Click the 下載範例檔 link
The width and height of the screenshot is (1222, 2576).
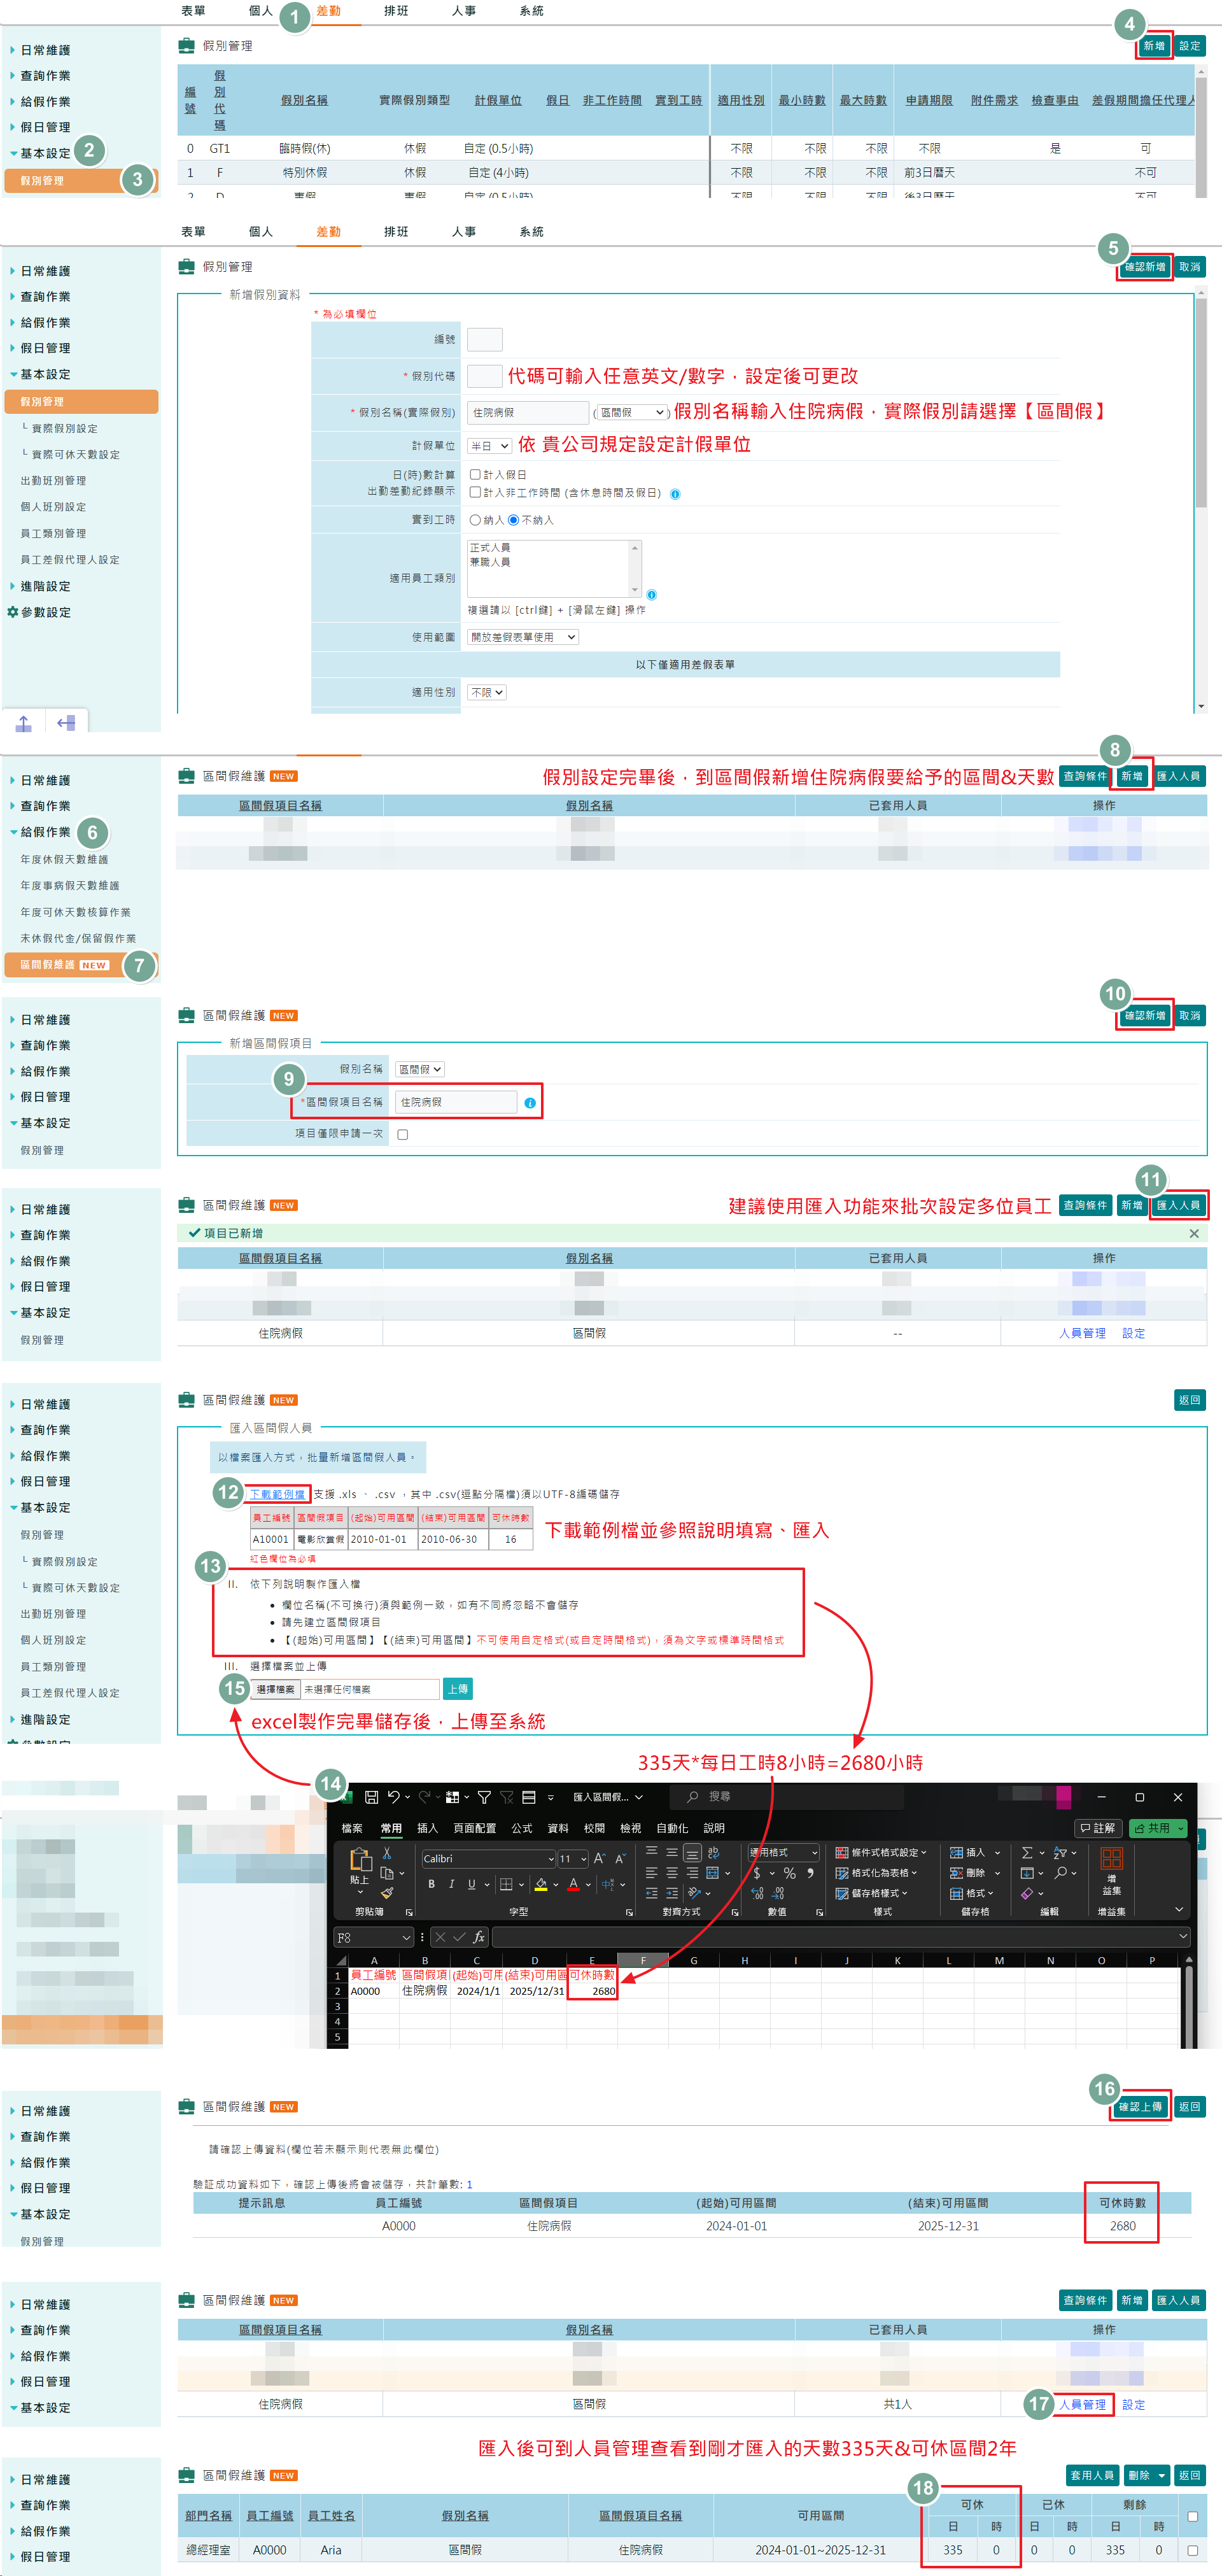[x=277, y=1494]
